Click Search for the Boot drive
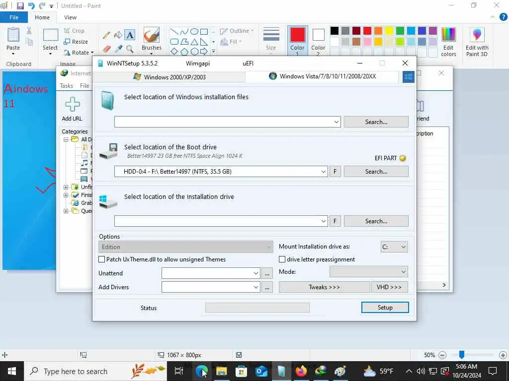 click(x=376, y=171)
